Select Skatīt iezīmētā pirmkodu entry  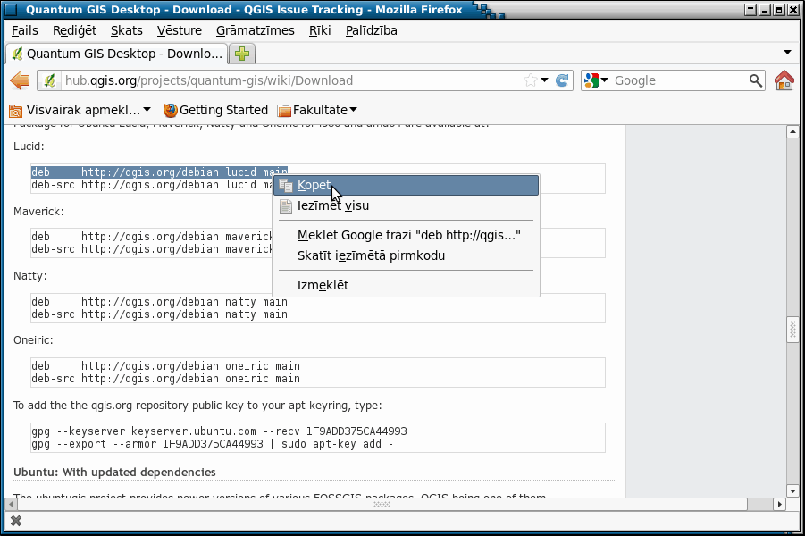(406, 255)
